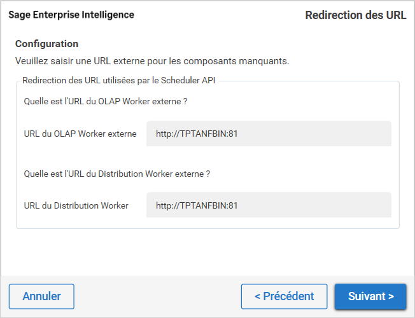Viewport: 415px width, 318px height.
Task: Click empty right end of the Distribution Worker field
Action: pos(356,205)
